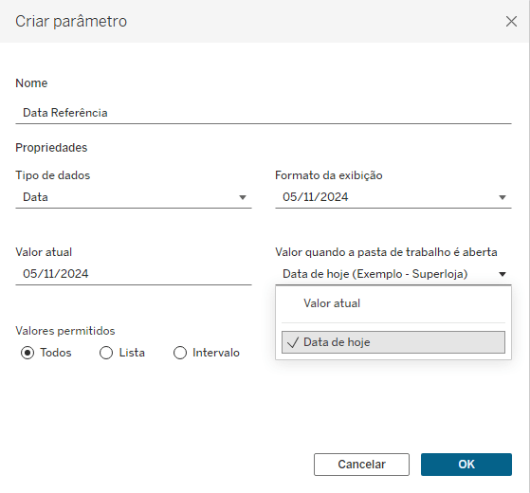Pick 'Data de hoje' in the dropdown list
The height and width of the screenshot is (493, 530).
click(393, 342)
